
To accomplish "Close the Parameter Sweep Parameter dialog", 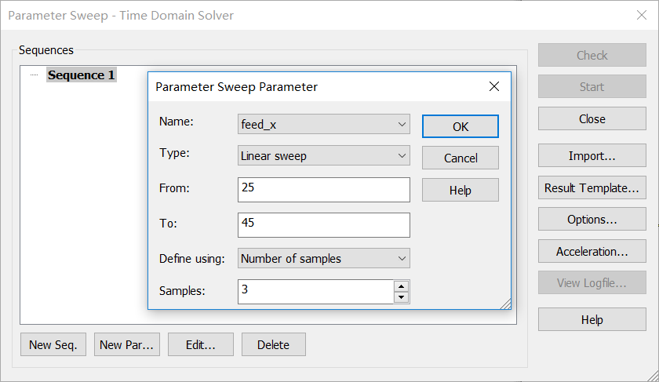I will pyautogui.click(x=494, y=86).
